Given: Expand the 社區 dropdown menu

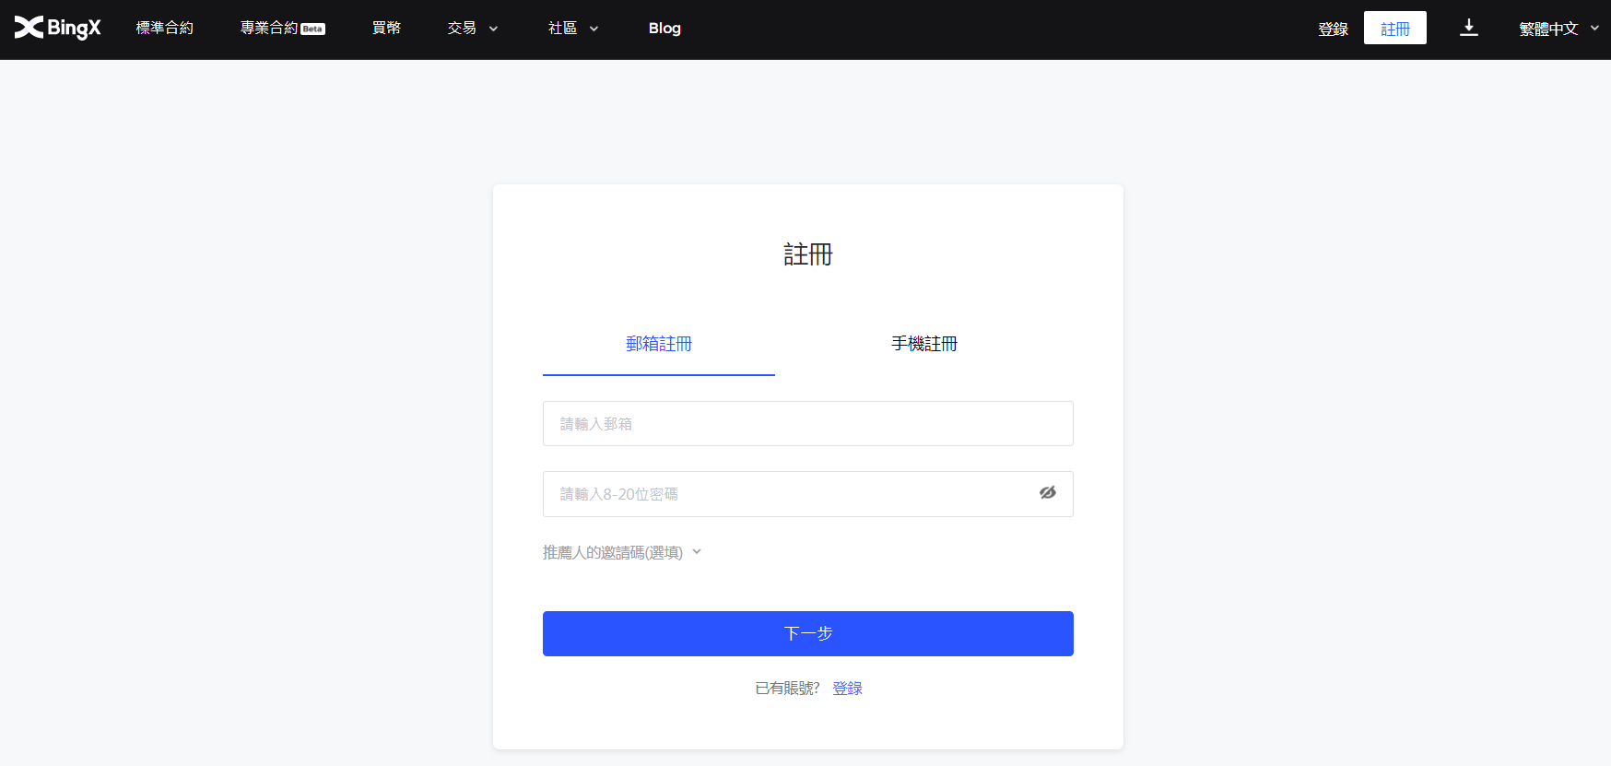Looking at the screenshot, I should (x=573, y=28).
